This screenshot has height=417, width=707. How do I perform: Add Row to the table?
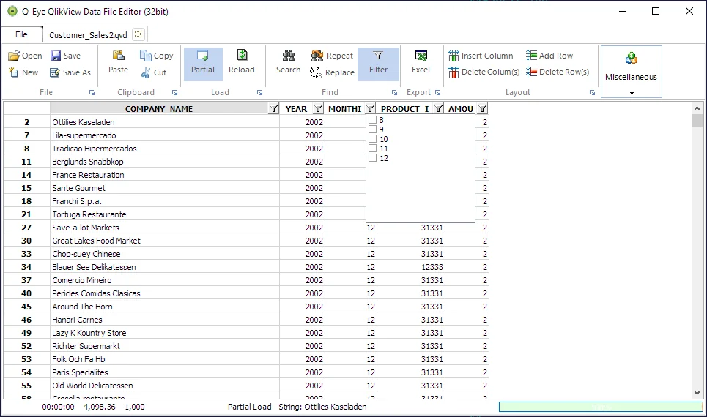[x=549, y=56]
